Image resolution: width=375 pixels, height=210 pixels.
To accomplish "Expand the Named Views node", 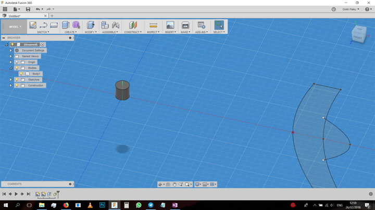I will click(x=11, y=56).
